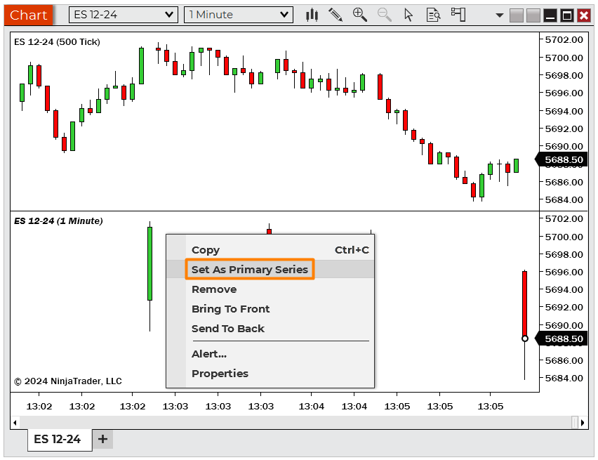
Task: Select the drawing tools pencil icon
Action: click(x=335, y=15)
